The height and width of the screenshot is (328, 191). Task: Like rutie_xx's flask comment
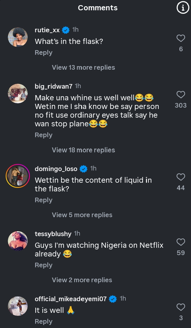click(x=181, y=38)
